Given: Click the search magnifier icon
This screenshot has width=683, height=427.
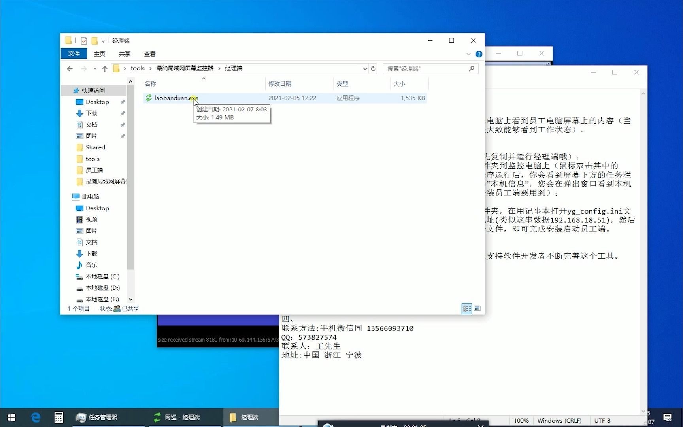Looking at the screenshot, I should [x=472, y=68].
